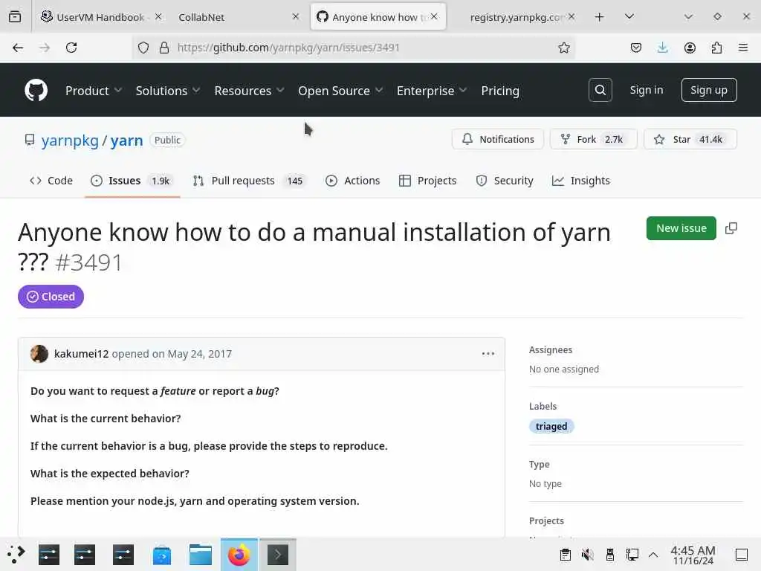
Task: Save page to Pocket icon
Action: (636, 48)
